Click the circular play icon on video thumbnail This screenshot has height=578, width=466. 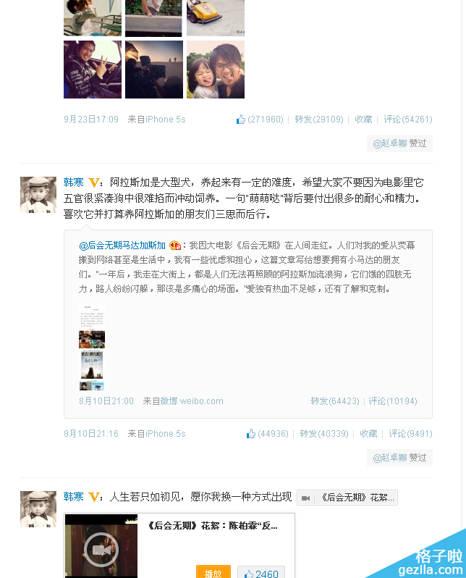click(101, 550)
